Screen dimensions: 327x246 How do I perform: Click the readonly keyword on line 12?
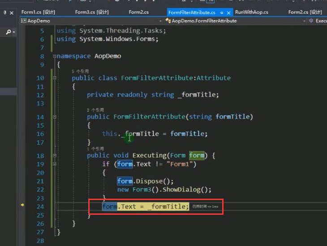[x=132, y=95]
